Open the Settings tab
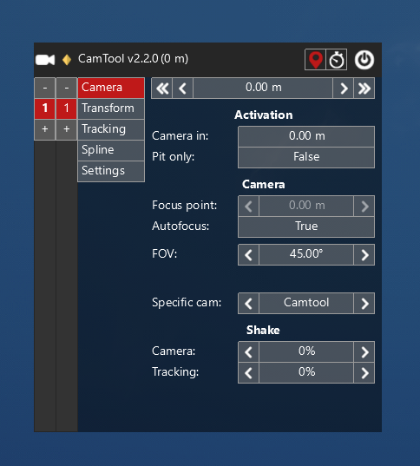Image resolution: width=420 pixels, height=466 pixels. click(x=111, y=171)
